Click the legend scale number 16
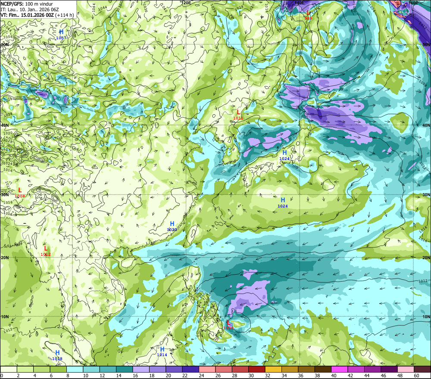Screen dimensions: 431x379 pos(135,376)
